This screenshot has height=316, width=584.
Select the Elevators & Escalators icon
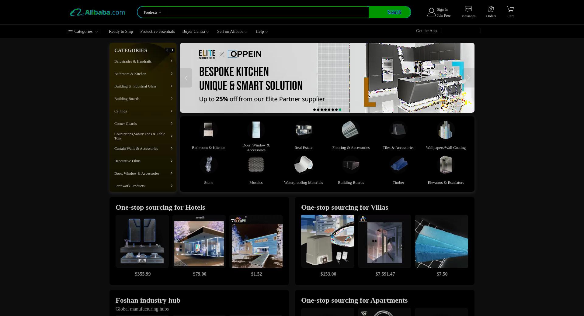446,165
